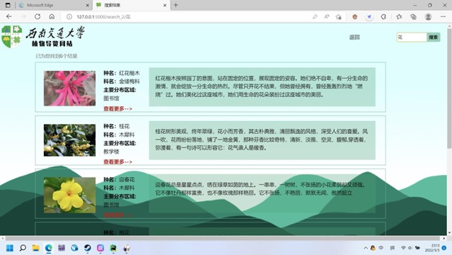Screen dimensions: 452x255
Task: Open the network status tray icon
Action: tap(403, 248)
